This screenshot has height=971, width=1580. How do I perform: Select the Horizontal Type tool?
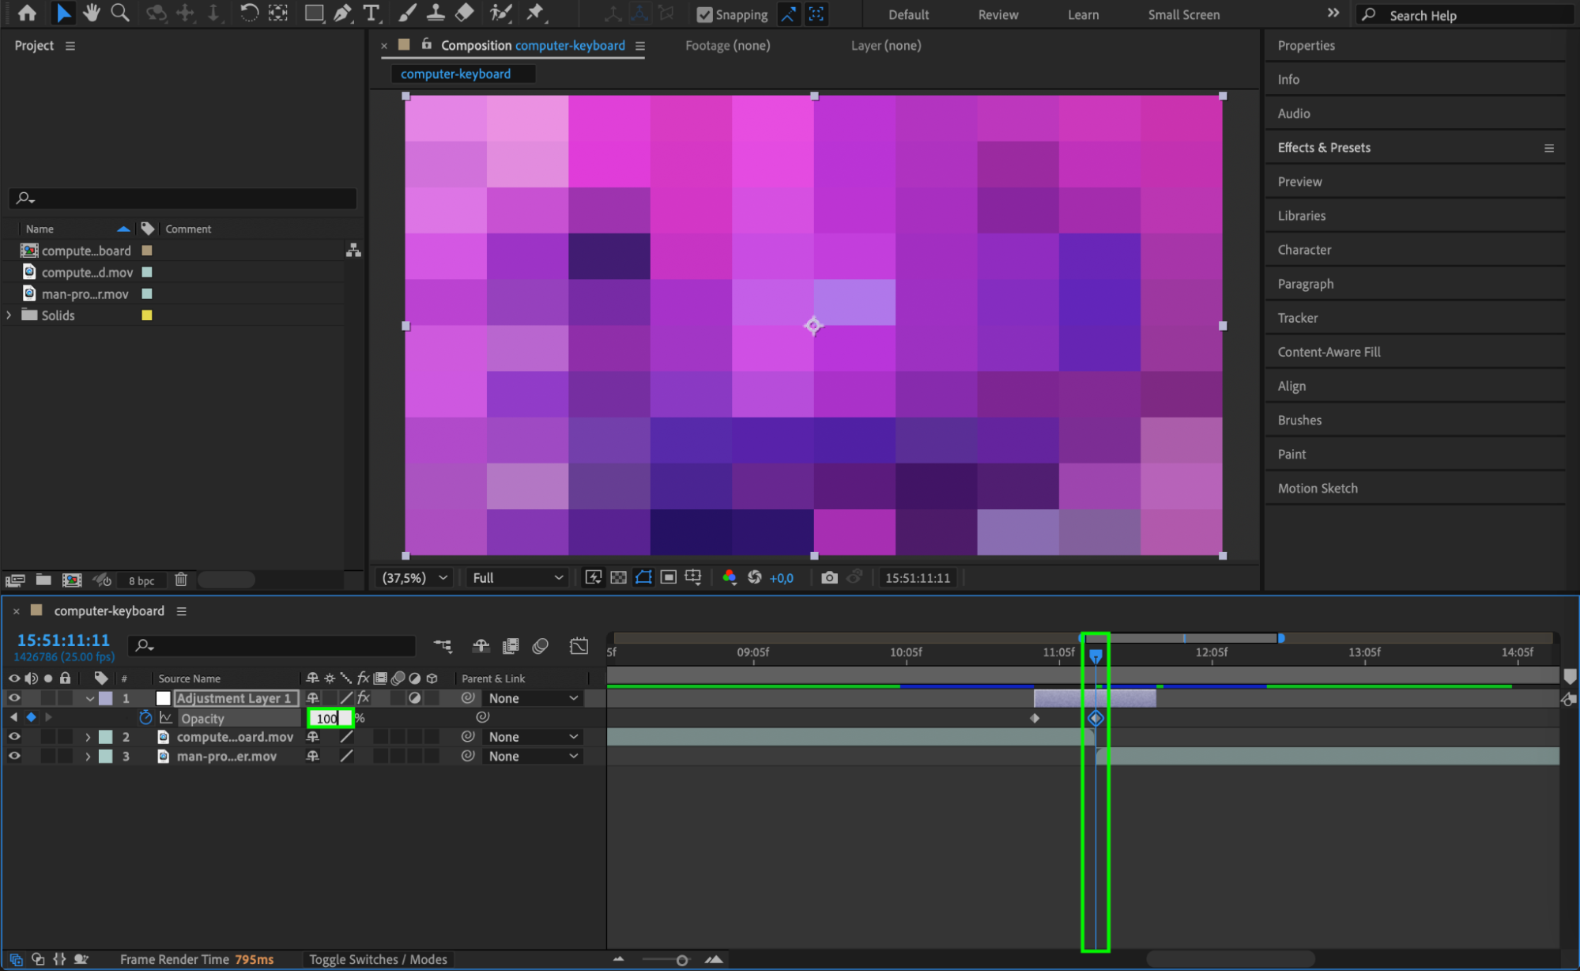click(371, 13)
